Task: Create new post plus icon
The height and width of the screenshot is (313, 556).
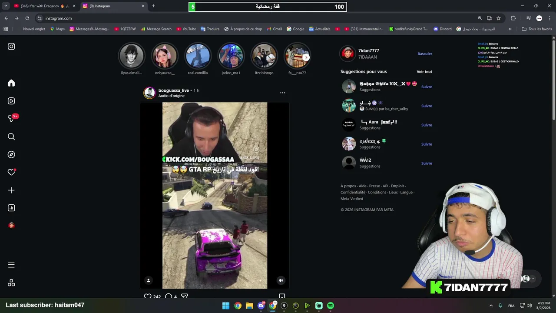Action: [x=11, y=190]
